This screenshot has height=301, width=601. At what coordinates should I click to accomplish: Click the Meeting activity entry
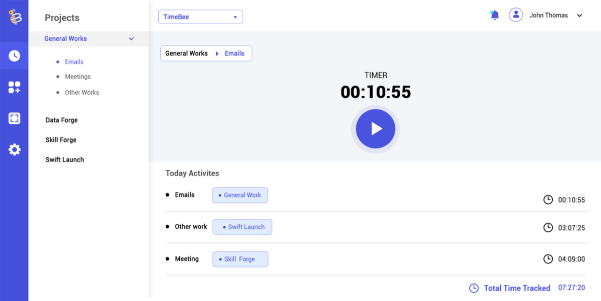click(187, 259)
